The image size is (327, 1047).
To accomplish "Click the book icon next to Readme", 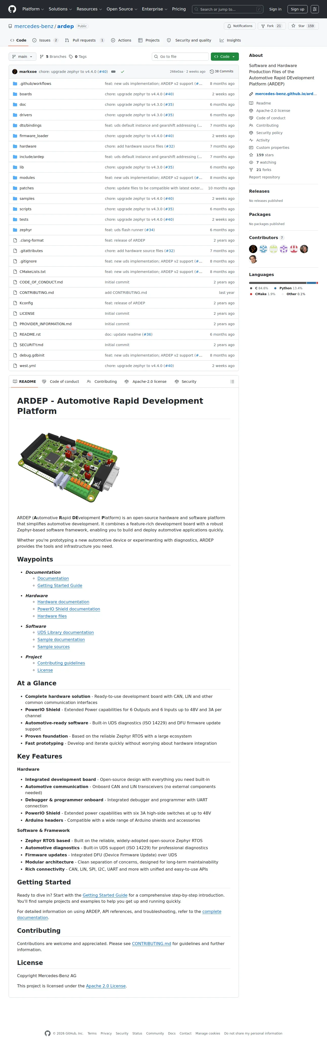I will (x=251, y=103).
